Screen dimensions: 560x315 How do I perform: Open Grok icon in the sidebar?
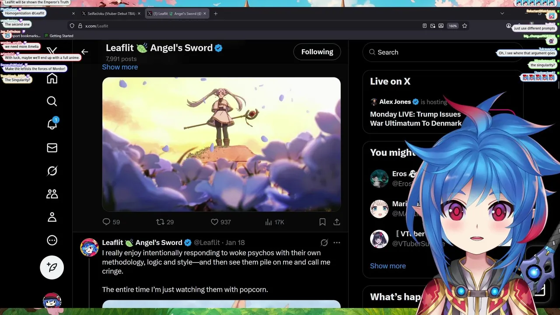tap(52, 171)
